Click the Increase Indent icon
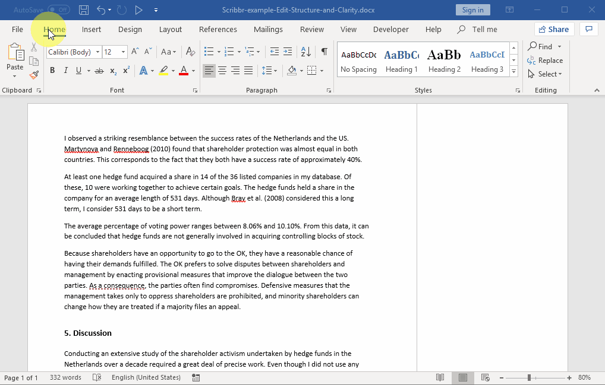 tap(288, 52)
